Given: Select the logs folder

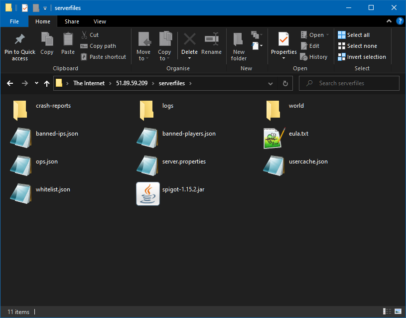Looking at the screenshot, I should (x=156, y=110).
